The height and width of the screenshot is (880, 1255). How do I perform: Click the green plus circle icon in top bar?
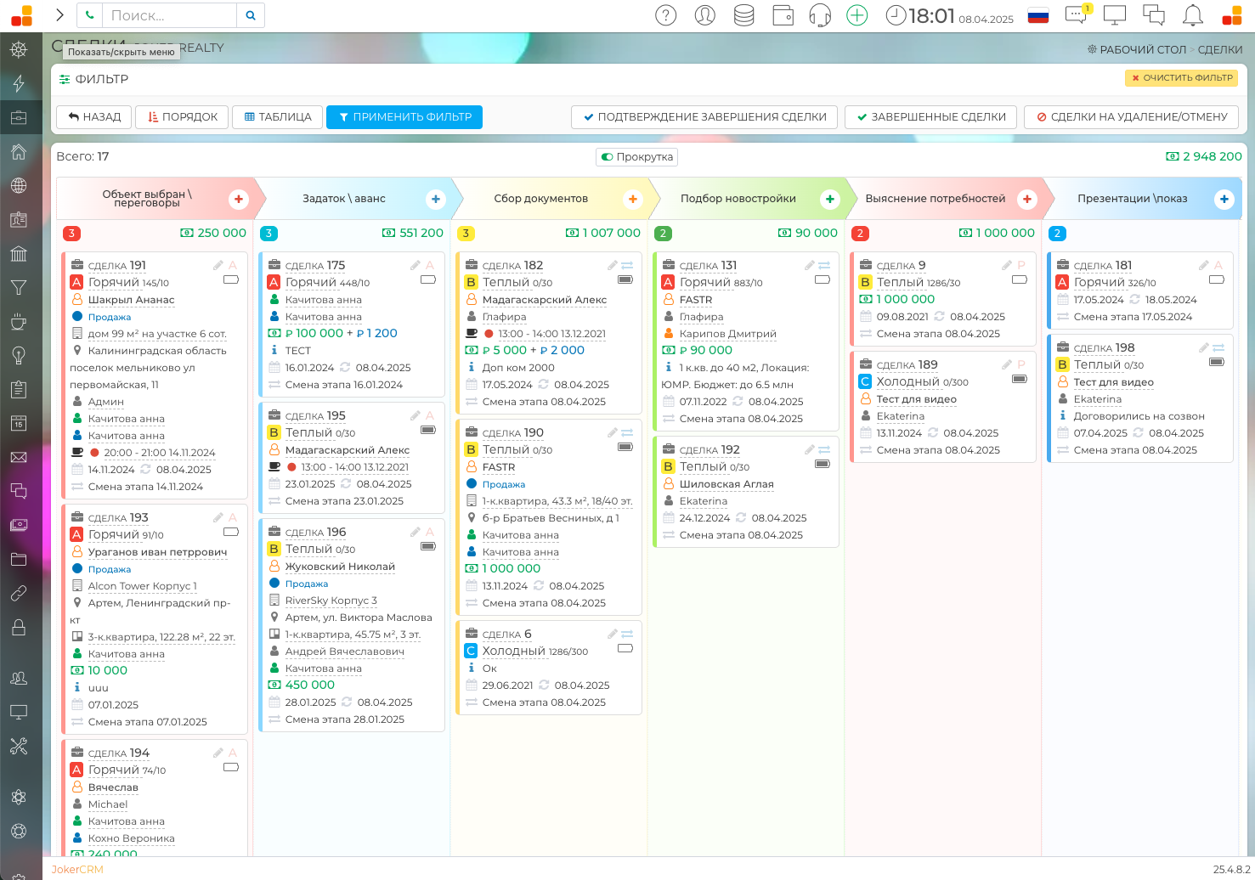(857, 15)
